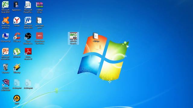193x108 pixels.
Task: Select the desktop.ini file below Adobe Reader
Action: click(28, 84)
